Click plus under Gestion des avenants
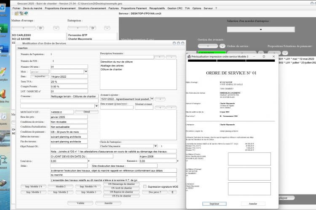 click(x=208, y=46)
